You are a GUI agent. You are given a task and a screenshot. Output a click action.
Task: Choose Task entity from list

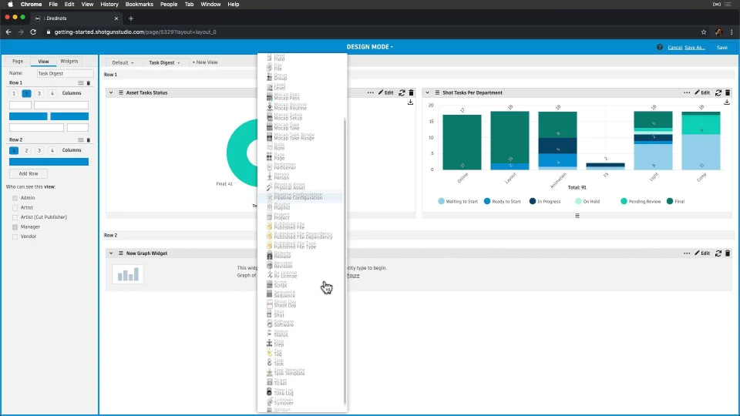[x=278, y=363]
